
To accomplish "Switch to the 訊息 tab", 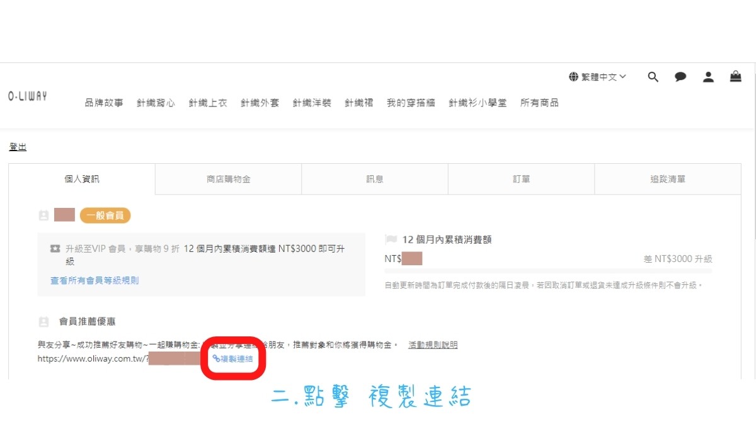I will [375, 179].
